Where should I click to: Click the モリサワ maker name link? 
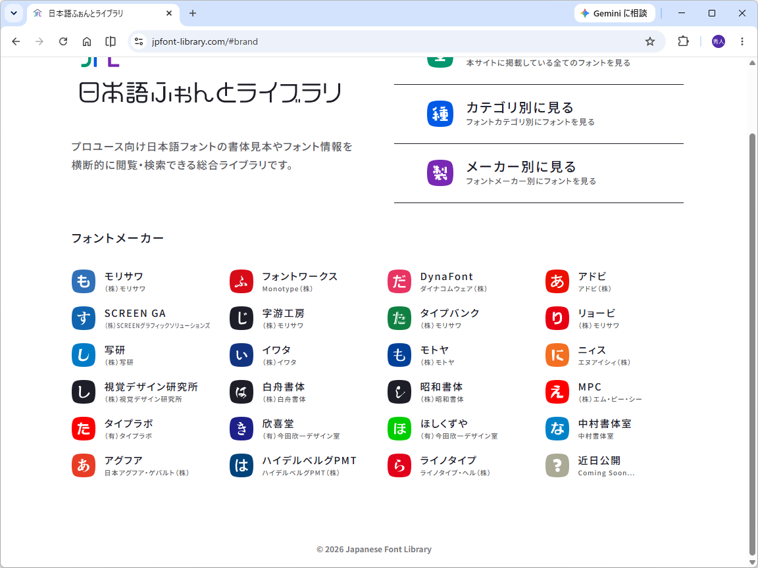[x=124, y=276]
